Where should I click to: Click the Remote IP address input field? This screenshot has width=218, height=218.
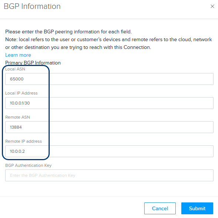pyautogui.click(x=109, y=151)
